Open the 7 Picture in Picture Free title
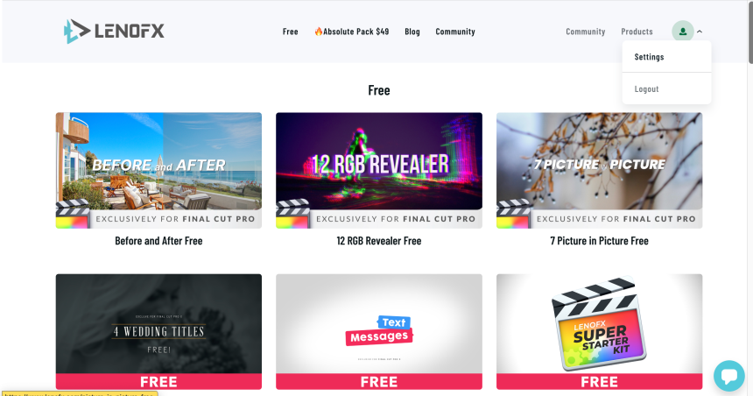The height and width of the screenshot is (396, 753). click(x=599, y=241)
